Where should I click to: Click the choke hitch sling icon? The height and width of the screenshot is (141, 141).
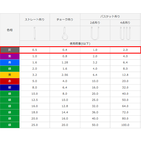[x=65, y=33]
